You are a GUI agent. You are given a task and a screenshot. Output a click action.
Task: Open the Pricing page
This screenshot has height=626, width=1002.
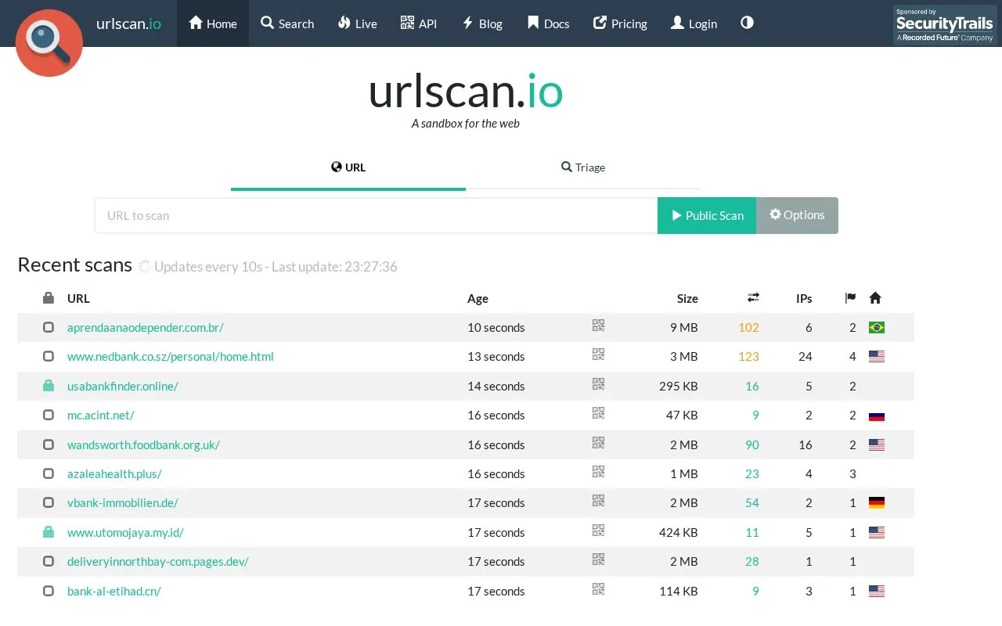coord(620,23)
